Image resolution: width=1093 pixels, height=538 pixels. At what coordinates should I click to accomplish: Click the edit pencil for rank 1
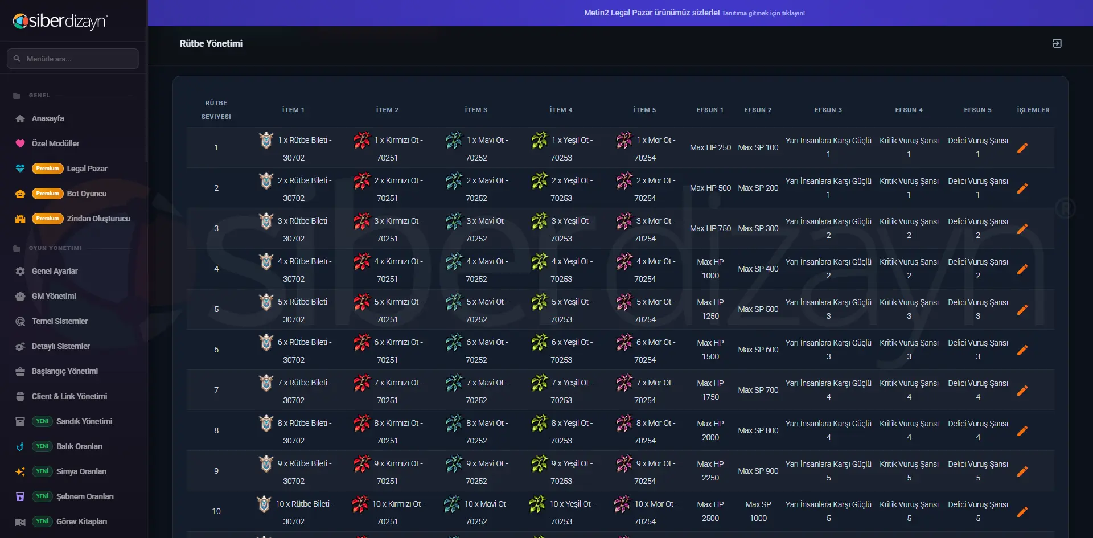(1022, 148)
